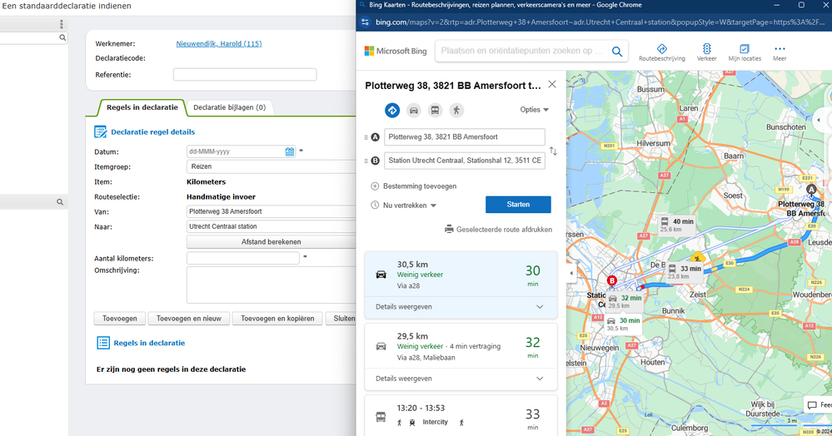The image size is (832, 436).
Task: Open Mijn locaties in Bing toolbar
Action: [x=745, y=52]
